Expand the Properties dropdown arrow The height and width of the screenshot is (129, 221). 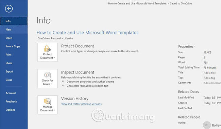(194, 46)
